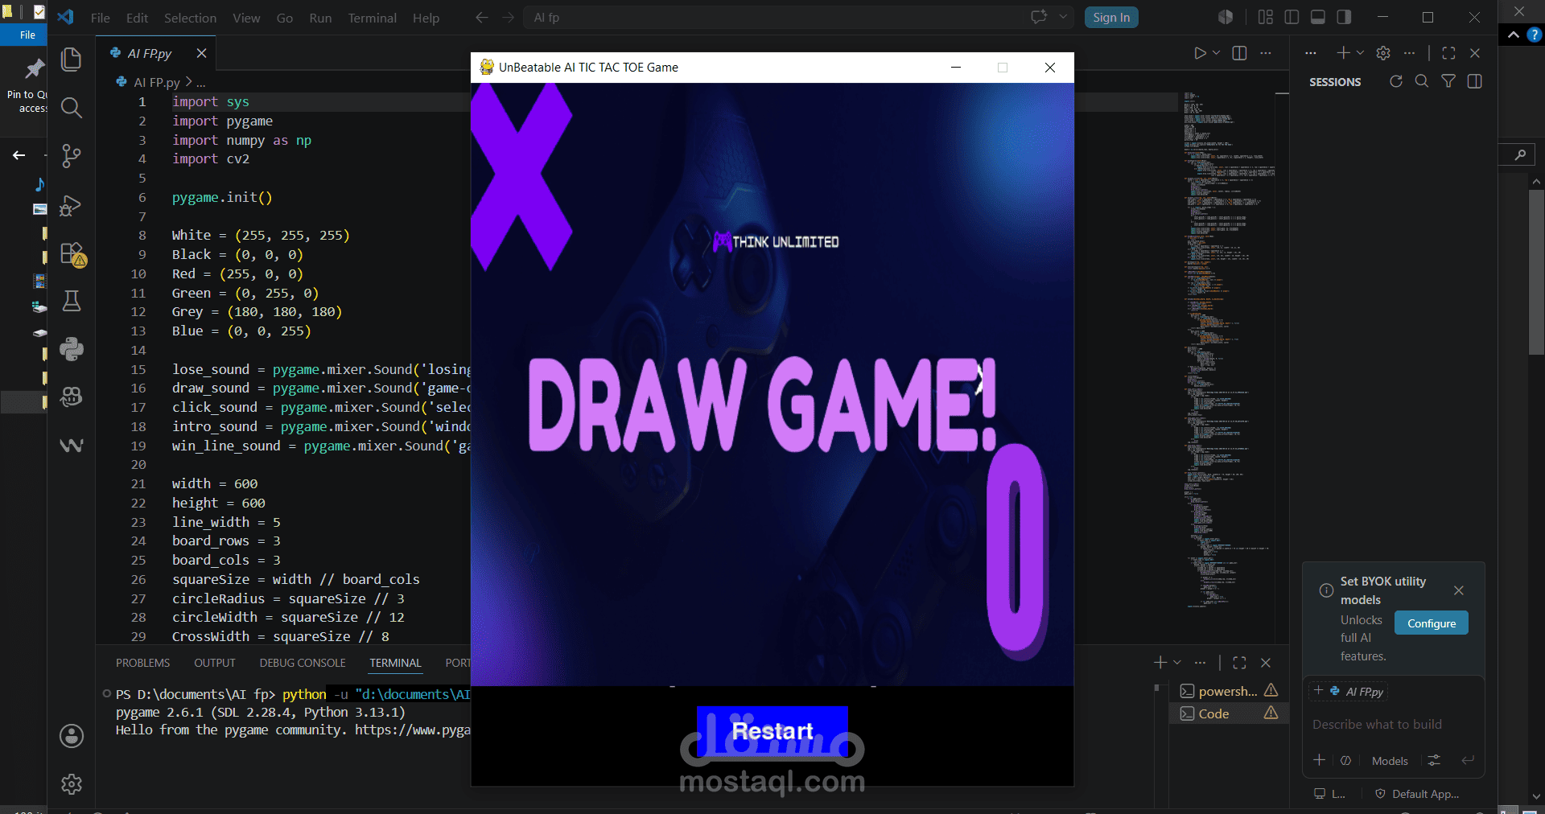Screen dimensions: 1545x814
Task: Expand the run button dropdown arrow
Action: click(x=1216, y=53)
